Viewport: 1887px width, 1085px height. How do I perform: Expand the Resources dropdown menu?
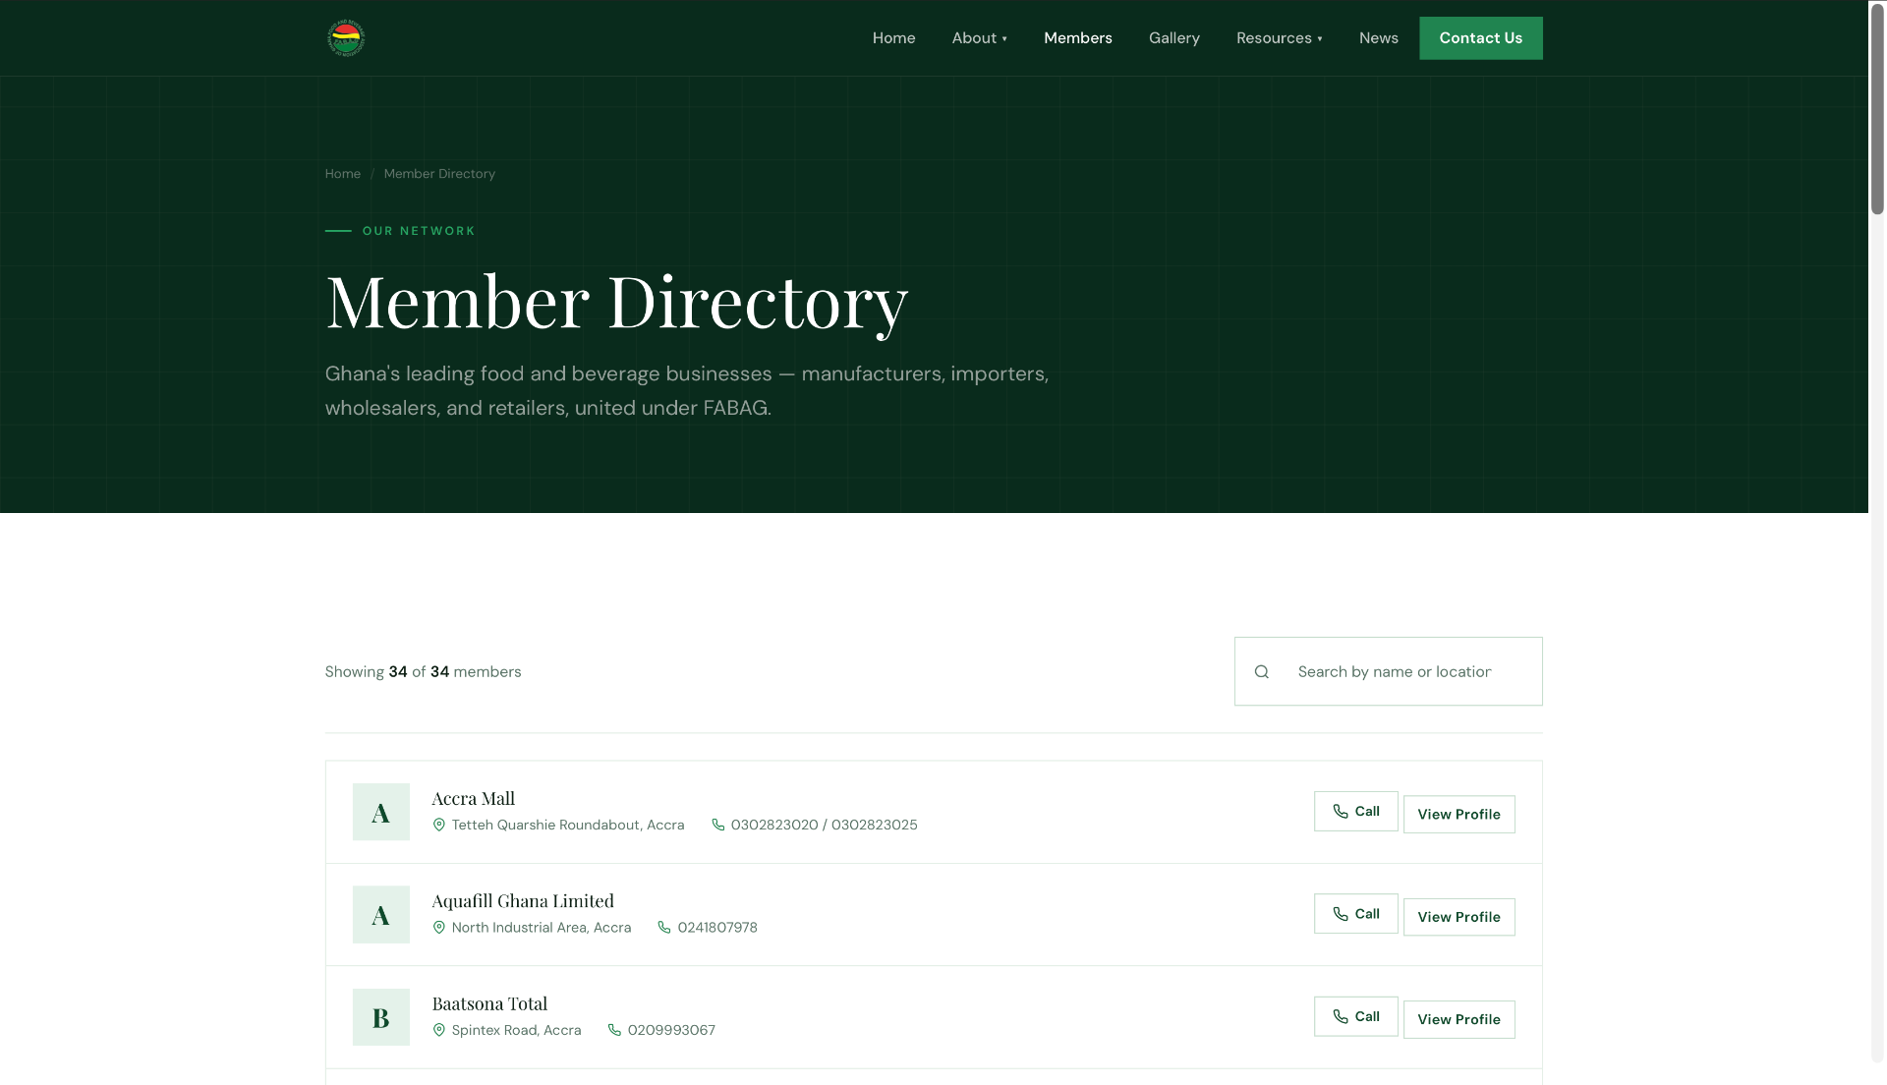click(1279, 38)
